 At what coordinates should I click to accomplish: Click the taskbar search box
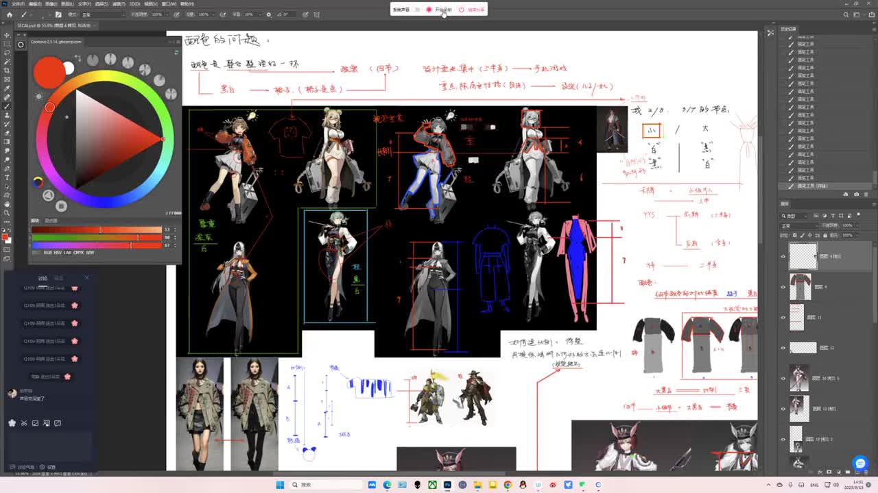click(x=325, y=485)
